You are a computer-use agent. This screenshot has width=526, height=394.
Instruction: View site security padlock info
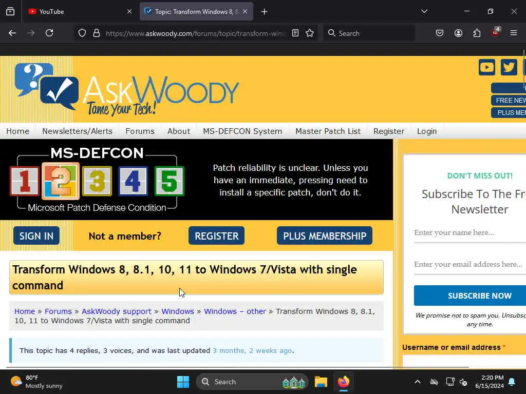(x=97, y=33)
